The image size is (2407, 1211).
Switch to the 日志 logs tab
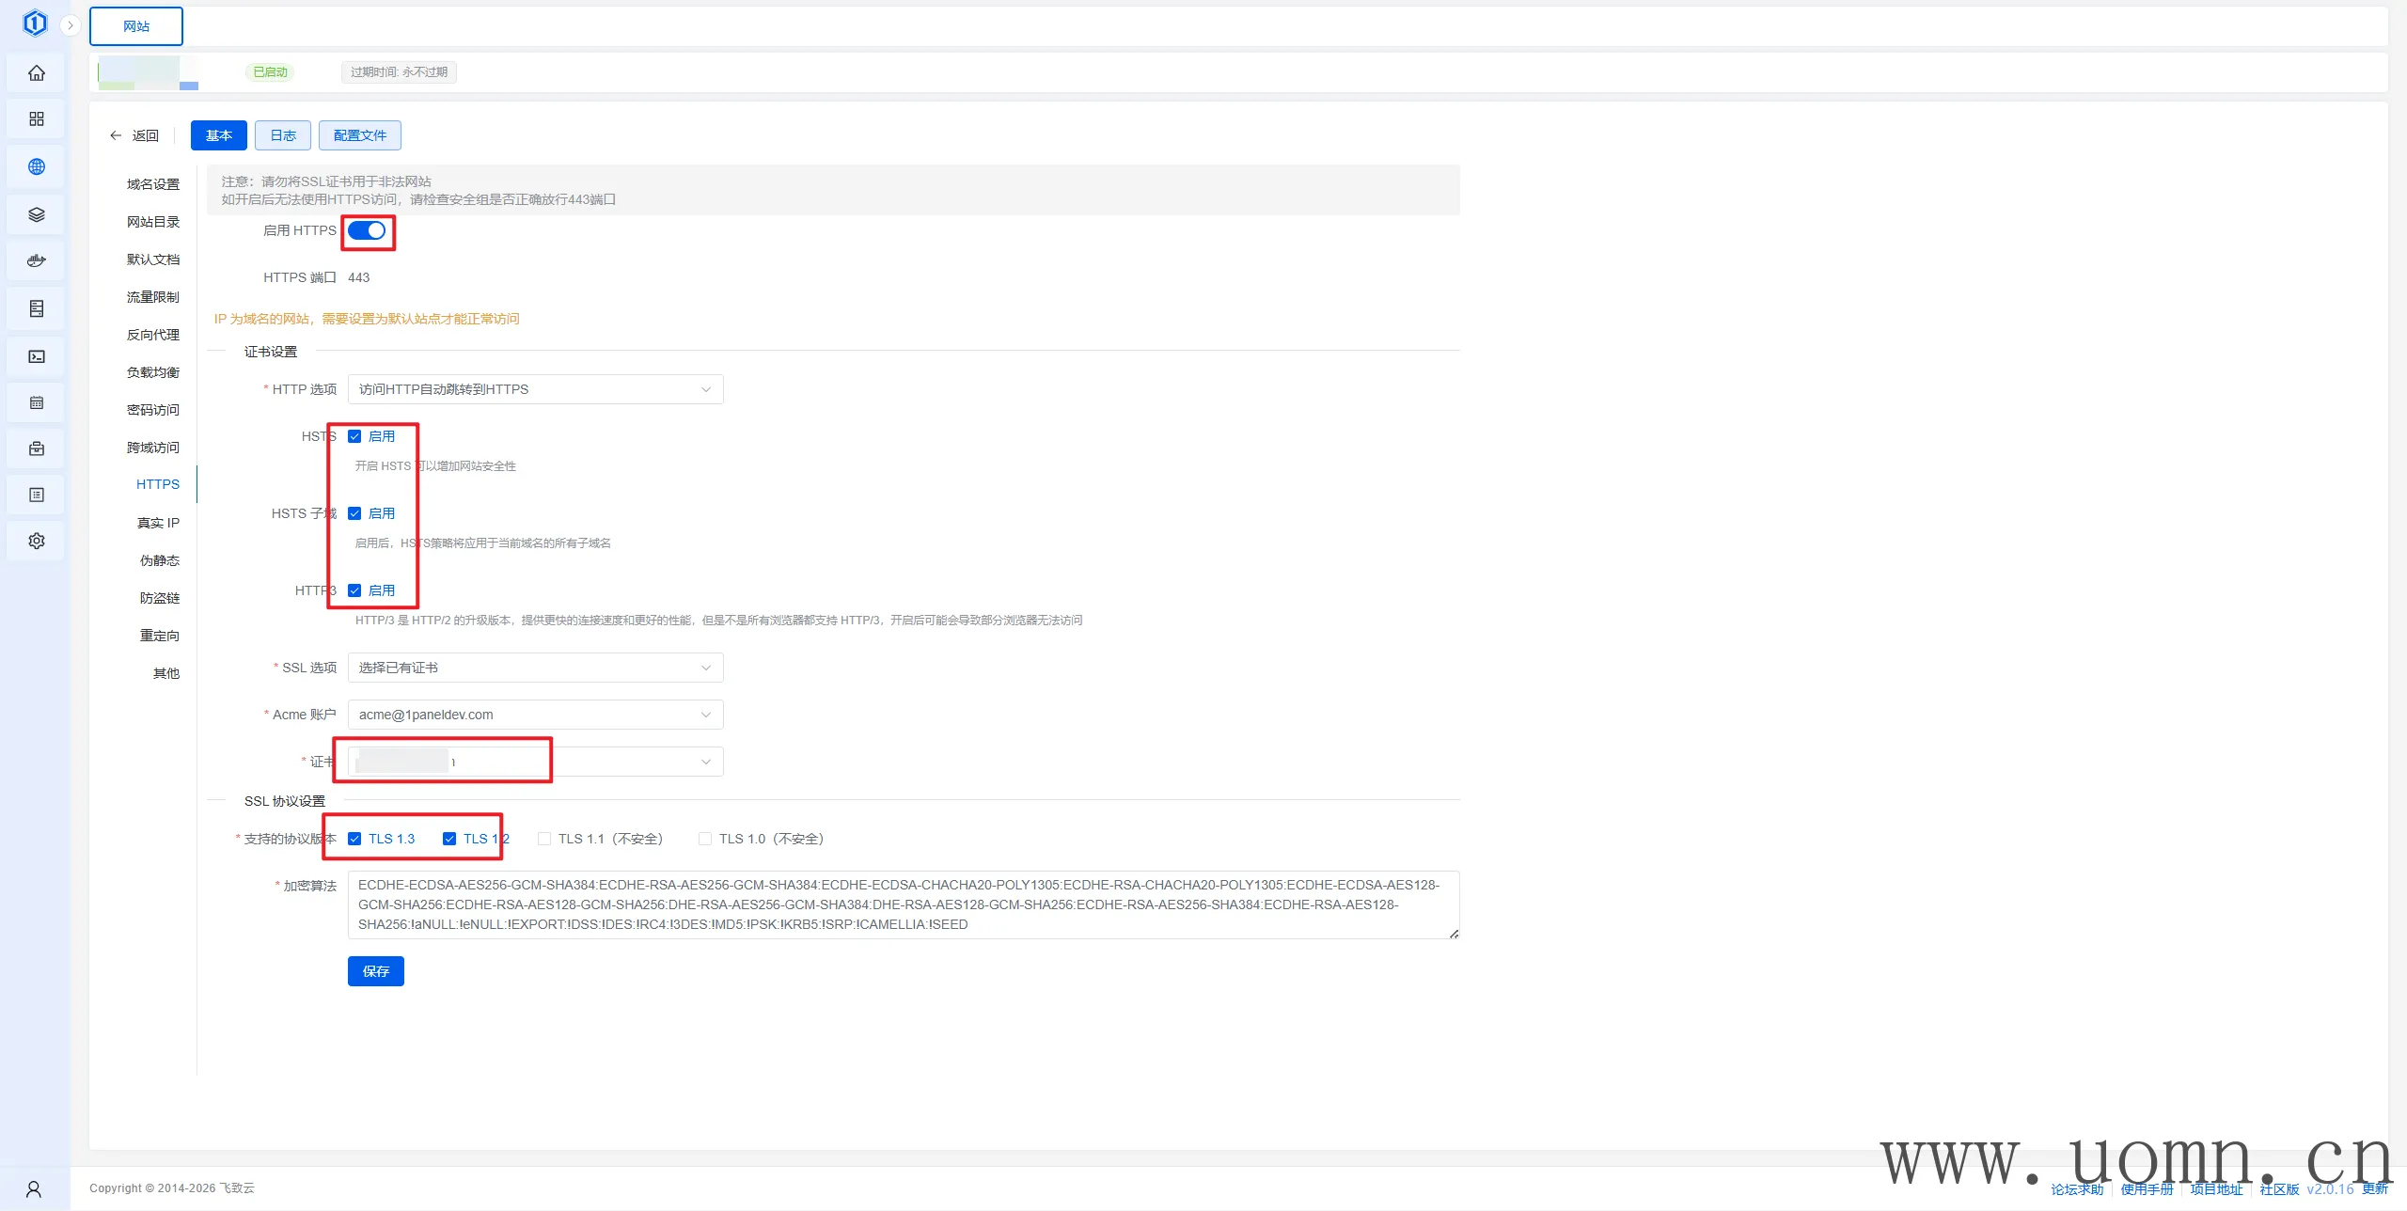click(283, 135)
